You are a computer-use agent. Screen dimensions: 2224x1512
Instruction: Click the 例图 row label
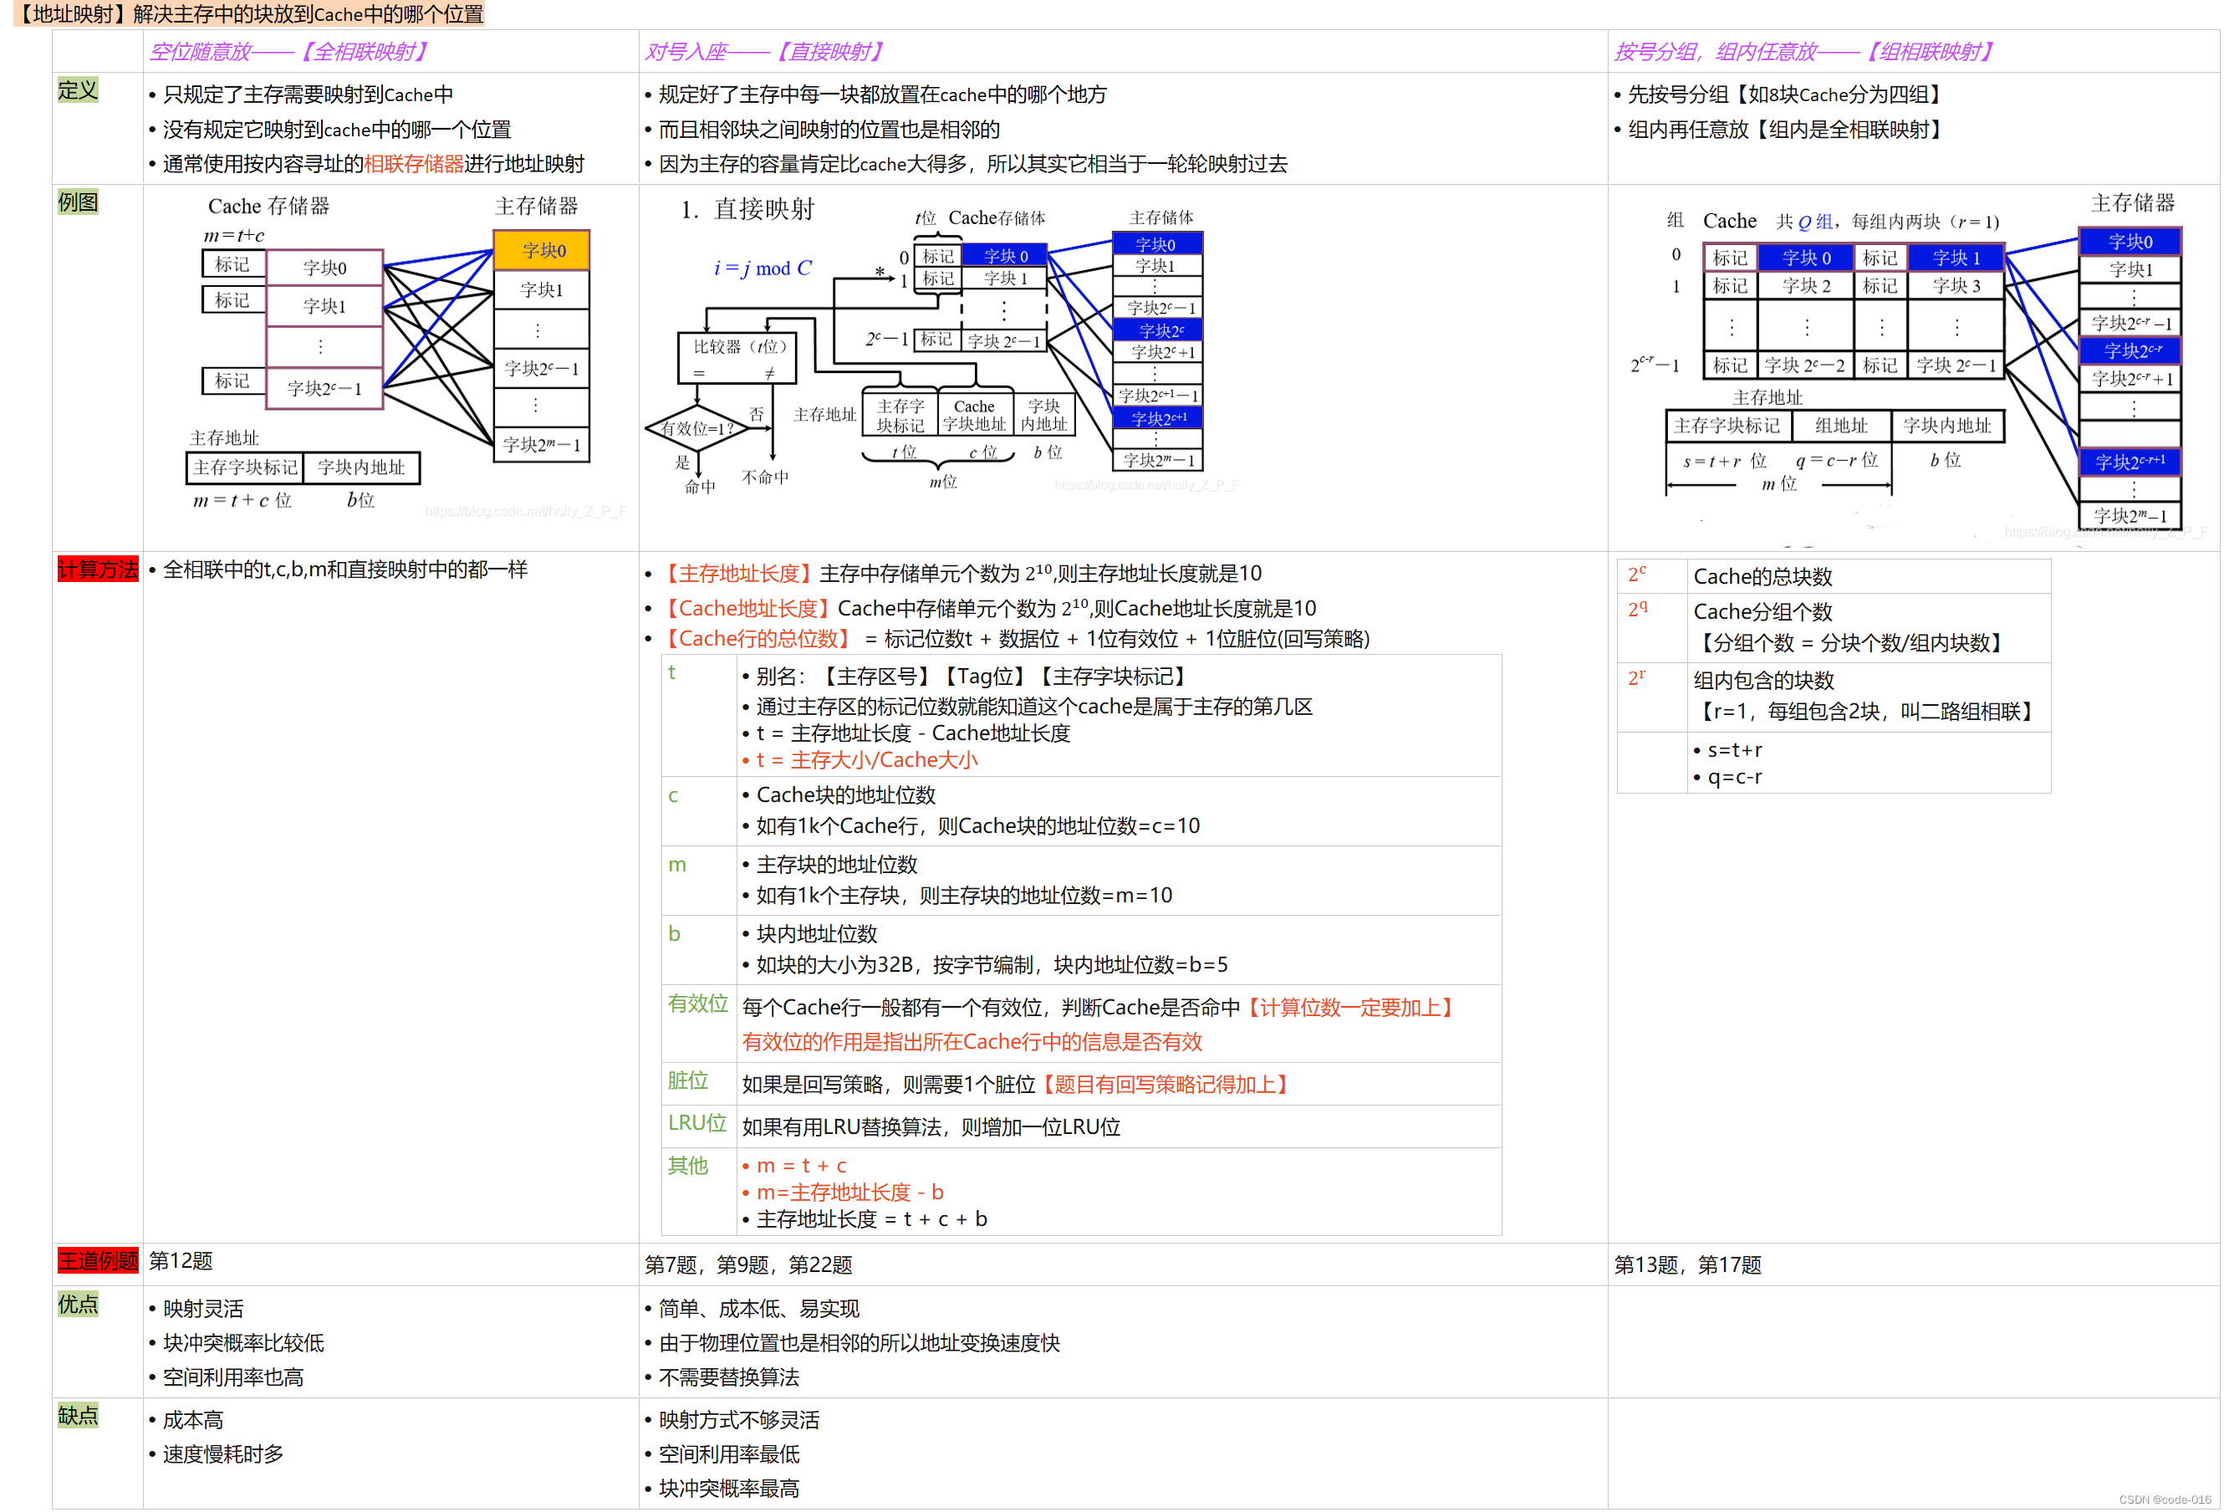(x=78, y=203)
